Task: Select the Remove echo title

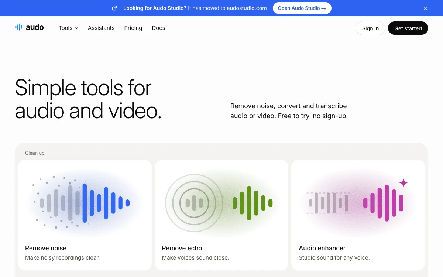Action: [182, 248]
